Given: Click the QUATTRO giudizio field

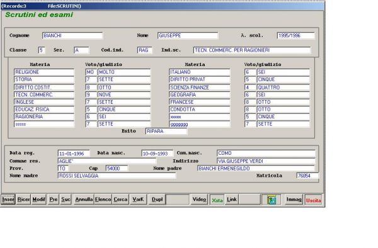Looking at the screenshot, I should [x=283, y=87].
